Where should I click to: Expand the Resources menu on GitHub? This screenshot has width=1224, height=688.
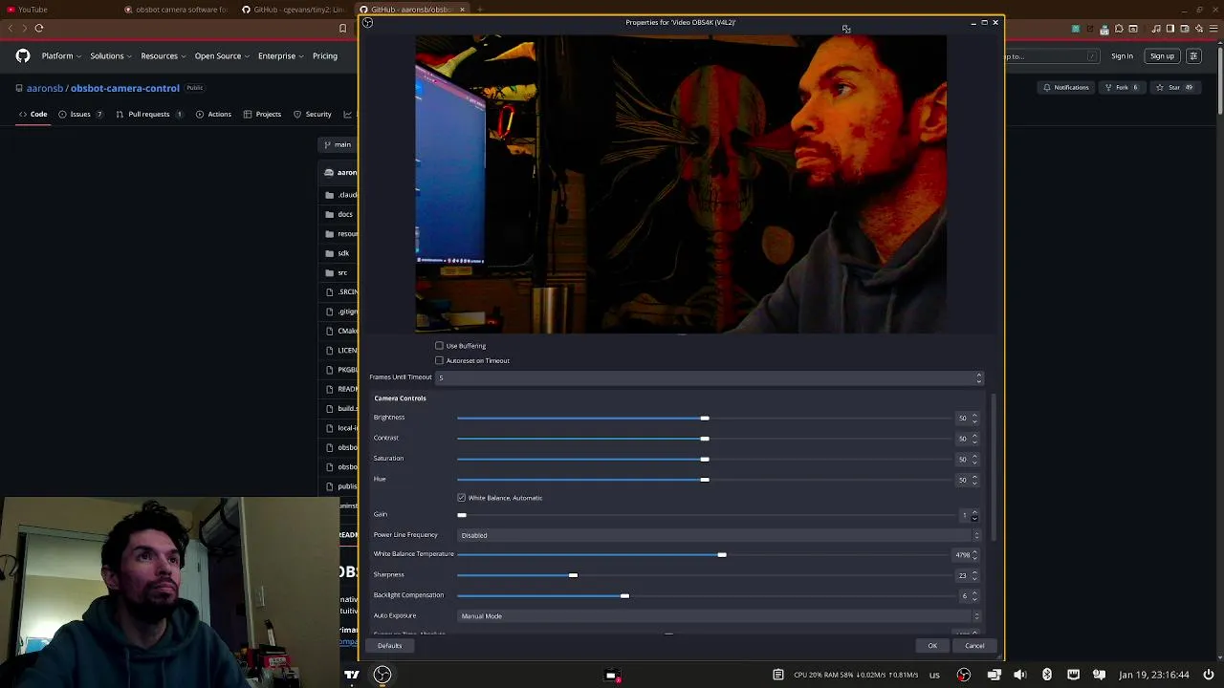point(164,56)
